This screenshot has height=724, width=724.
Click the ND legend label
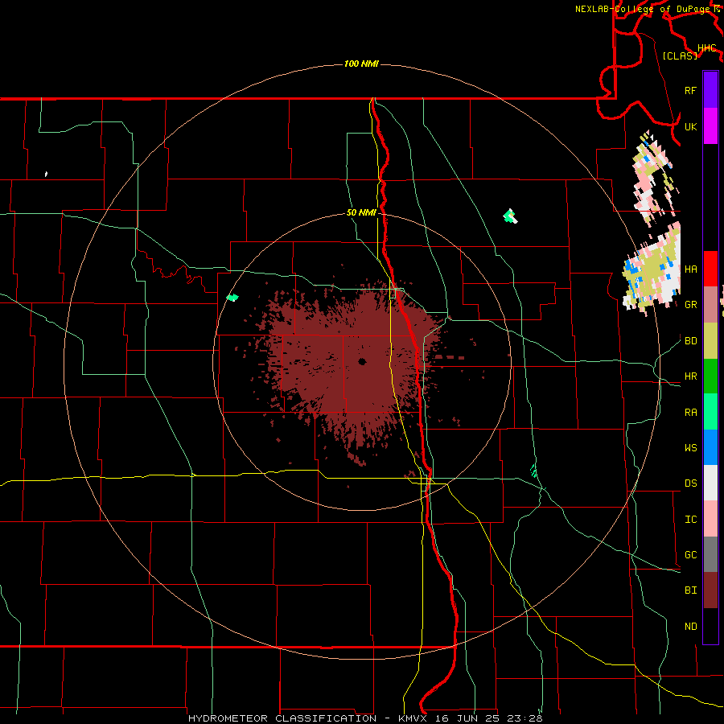click(690, 627)
